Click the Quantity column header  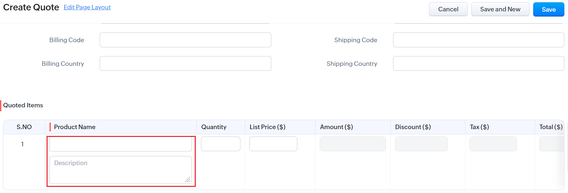tap(214, 127)
